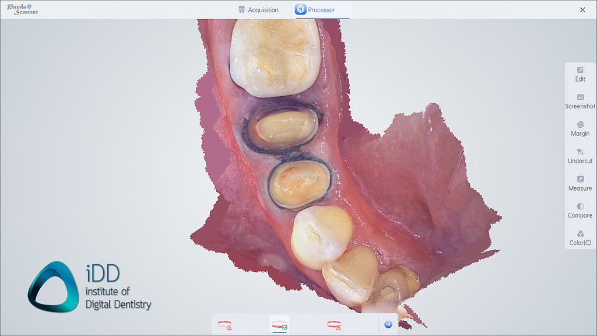The width and height of the screenshot is (597, 336).
Task: Click the warning icon on bite scan
Action: click(x=338, y=327)
